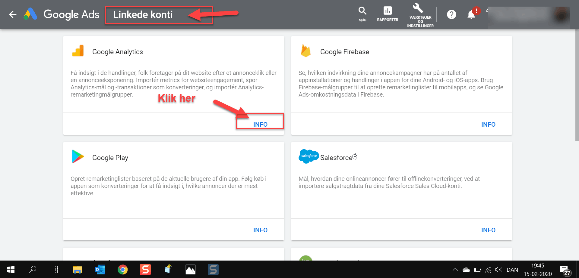
Task: Show hidden system tray icons
Action: click(x=455, y=270)
